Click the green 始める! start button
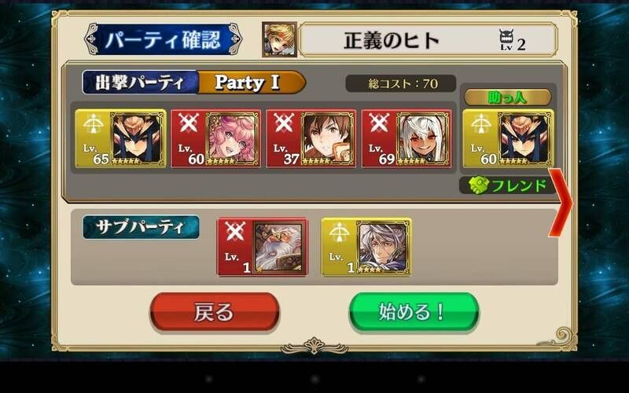This screenshot has width=629, height=393. pos(414,312)
